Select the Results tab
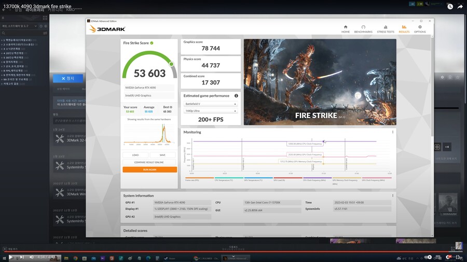Viewport: 467px width, 262px height. click(x=404, y=29)
